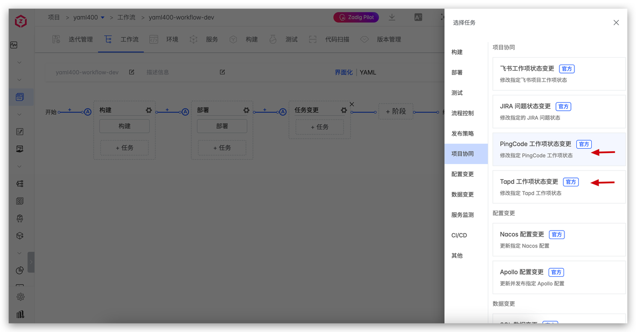
Task: Open system settings gear in sidebar
Action: point(20,297)
